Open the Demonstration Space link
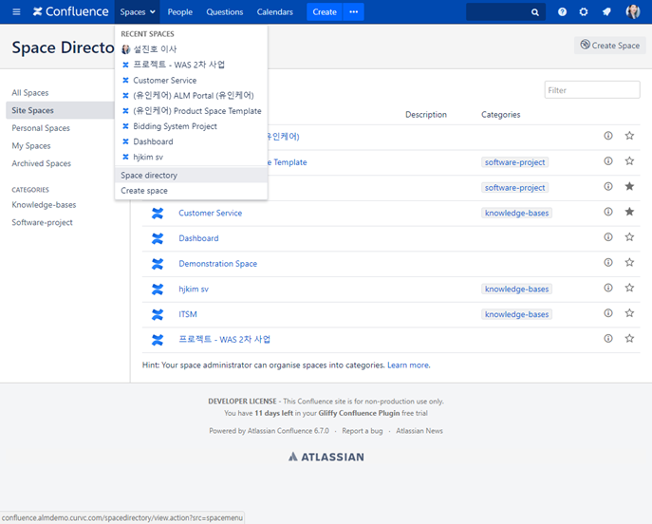 [x=217, y=264]
